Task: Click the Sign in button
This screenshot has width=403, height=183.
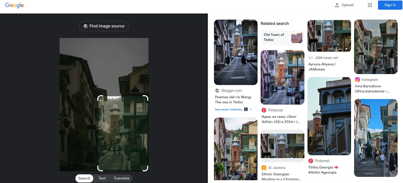Action: (x=390, y=5)
